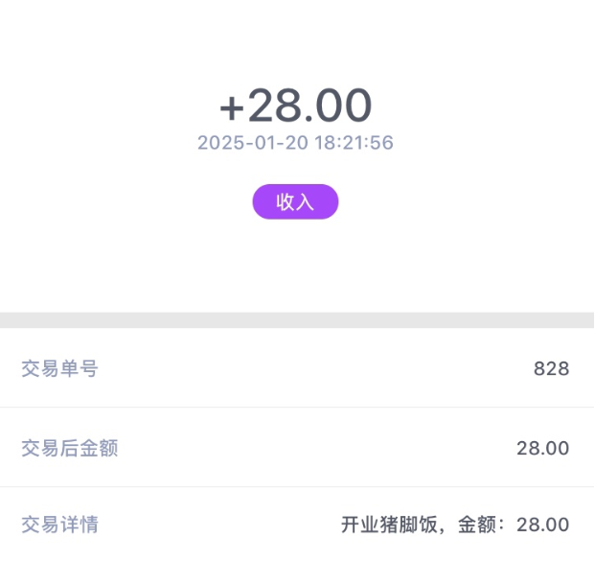Click the separator line below 交易单号 row
The height and width of the screenshot is (561, 595).
pyautogui.click(x=297, y=408)
